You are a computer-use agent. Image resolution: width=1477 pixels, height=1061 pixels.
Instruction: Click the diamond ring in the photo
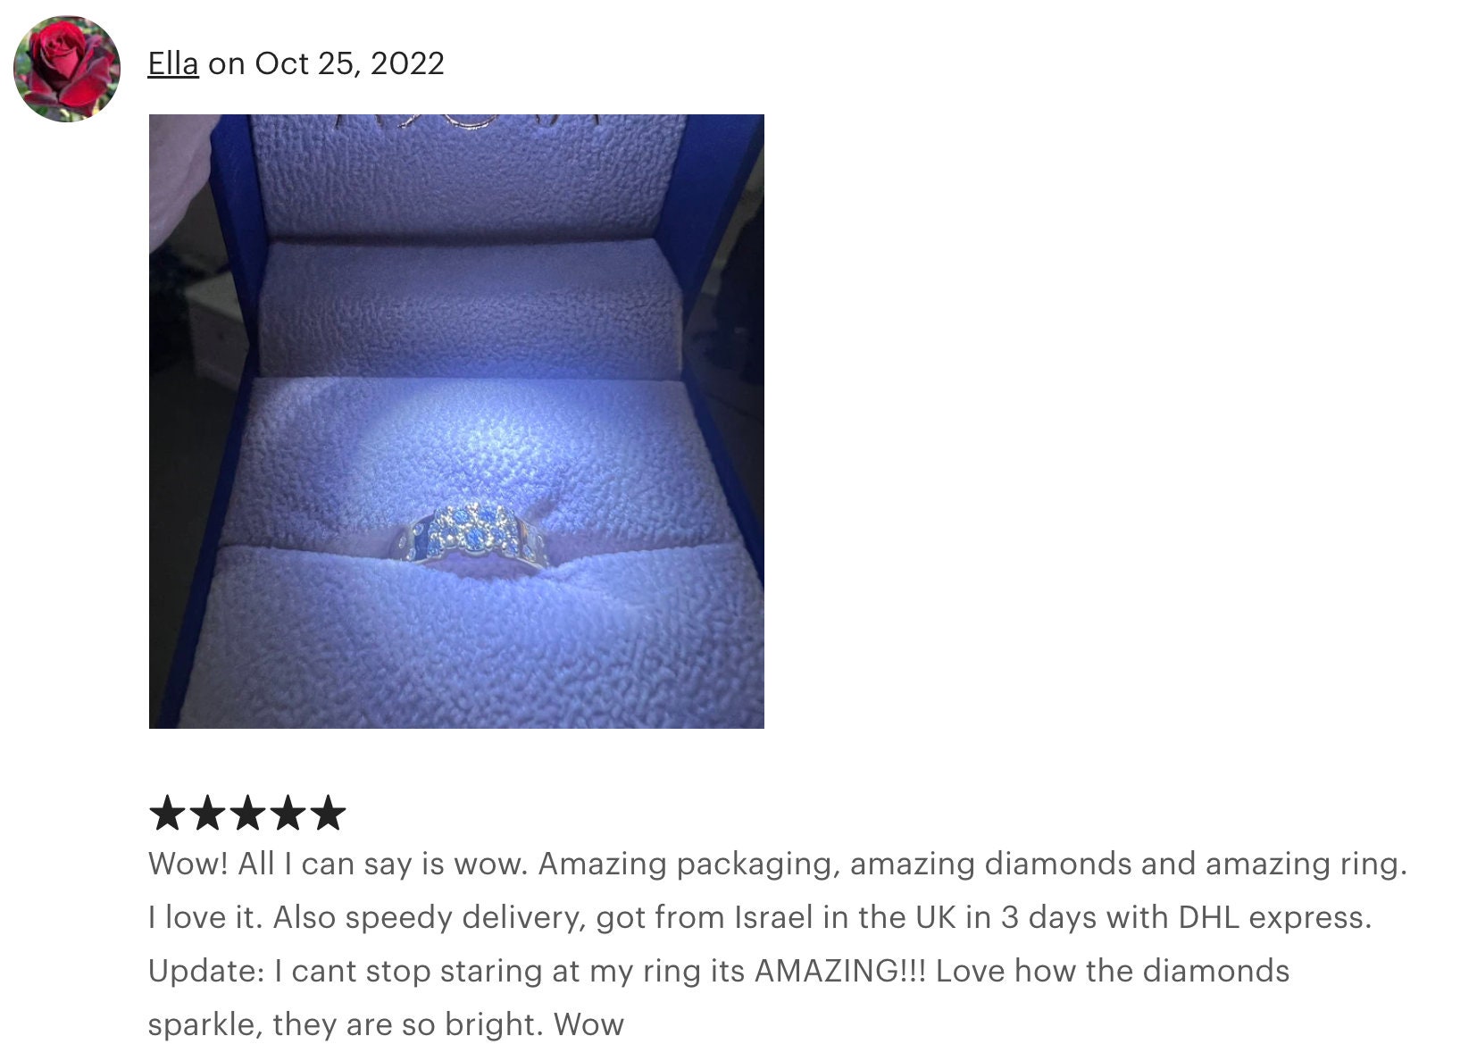click(x=473, y=534)
